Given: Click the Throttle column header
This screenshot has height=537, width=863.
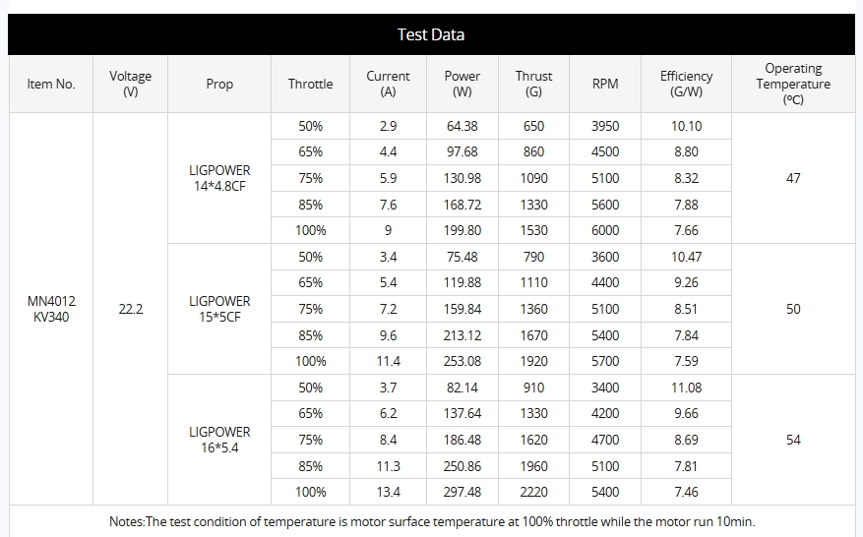Looking at the screenshot, I should [310, 84].
